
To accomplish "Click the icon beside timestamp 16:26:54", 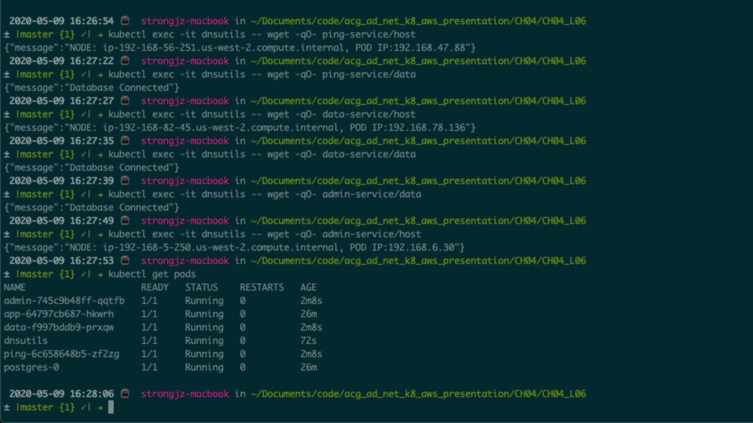I will click(x=125, y=21).
